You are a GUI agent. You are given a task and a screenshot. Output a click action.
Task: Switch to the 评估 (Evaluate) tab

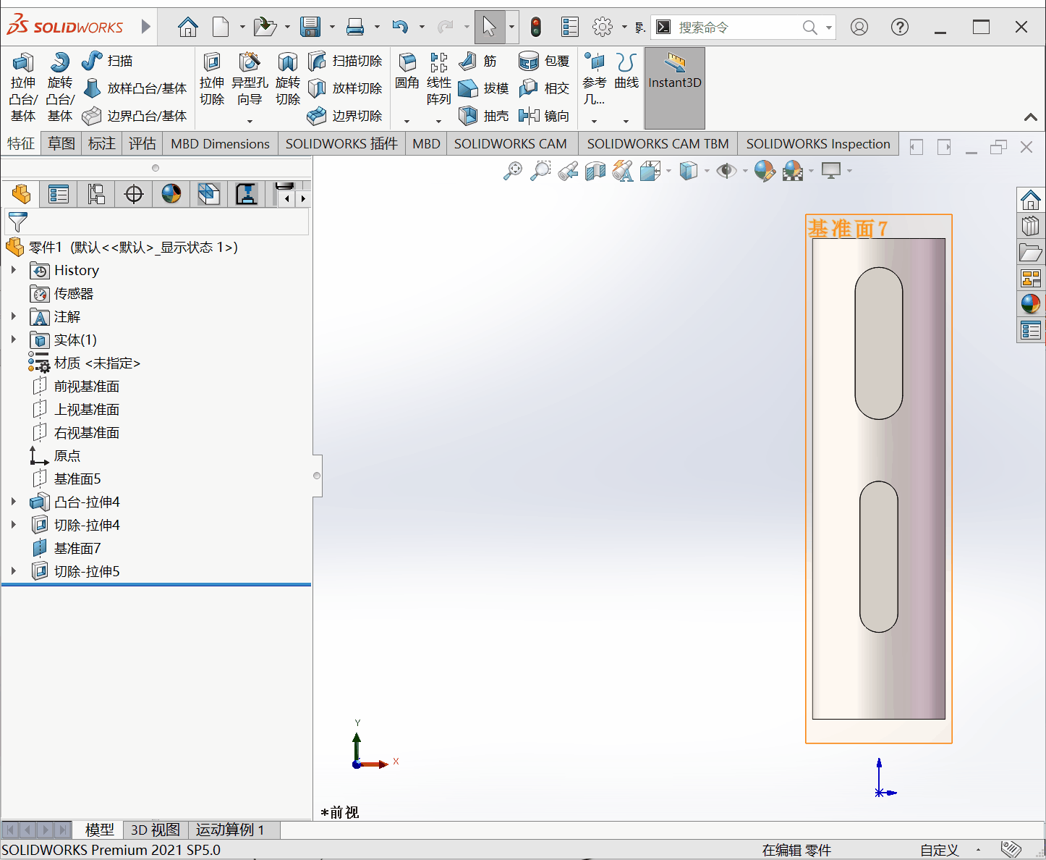143,144
